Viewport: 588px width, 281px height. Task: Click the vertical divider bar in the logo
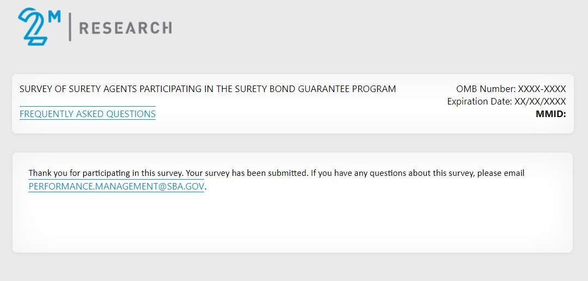click(x=70, y=27)
